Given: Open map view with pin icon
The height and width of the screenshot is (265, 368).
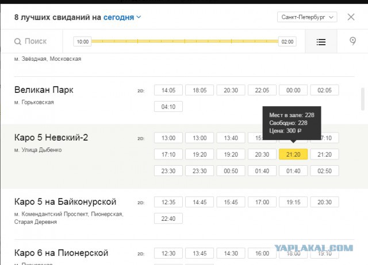Looking at the screenshot, I should (x=352, y=42).
